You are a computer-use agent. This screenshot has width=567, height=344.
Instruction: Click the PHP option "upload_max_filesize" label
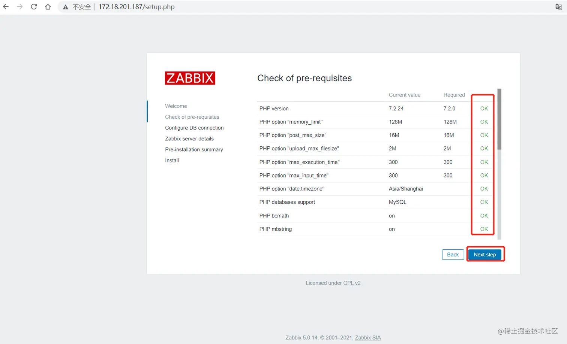pos(299,149)
